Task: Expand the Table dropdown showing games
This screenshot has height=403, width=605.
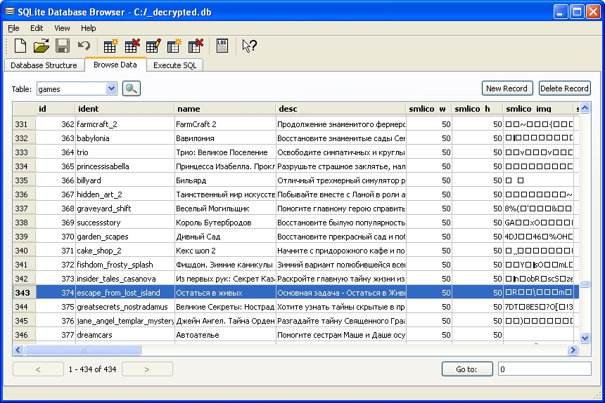Action: tap(111, 89)
